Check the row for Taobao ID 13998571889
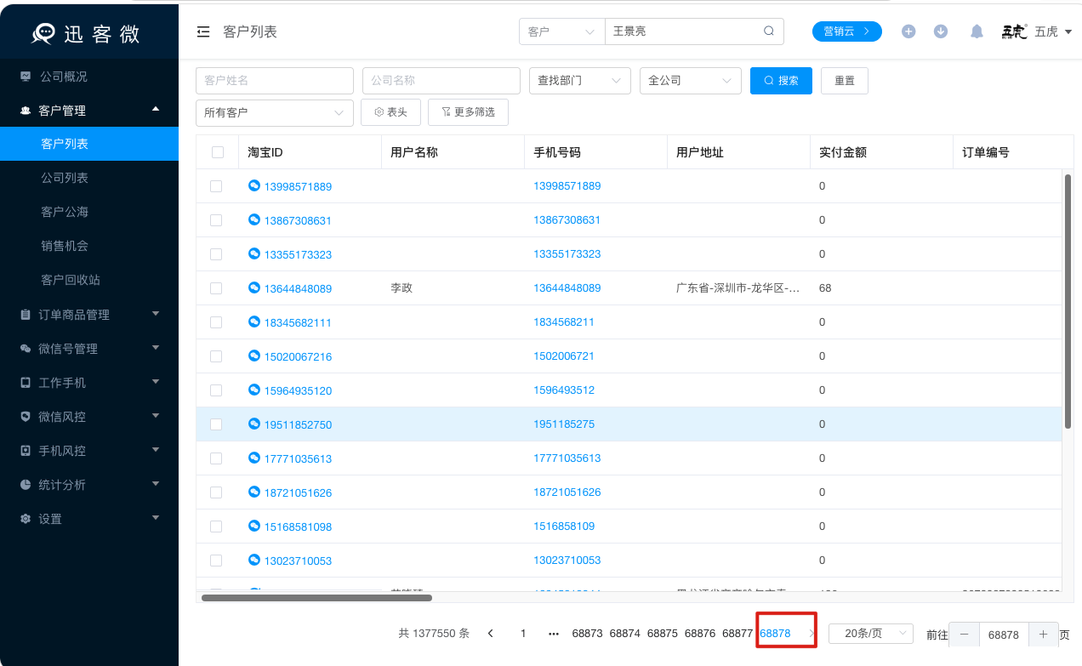This screenshot has height=666, width=1082. pos(217,185)
